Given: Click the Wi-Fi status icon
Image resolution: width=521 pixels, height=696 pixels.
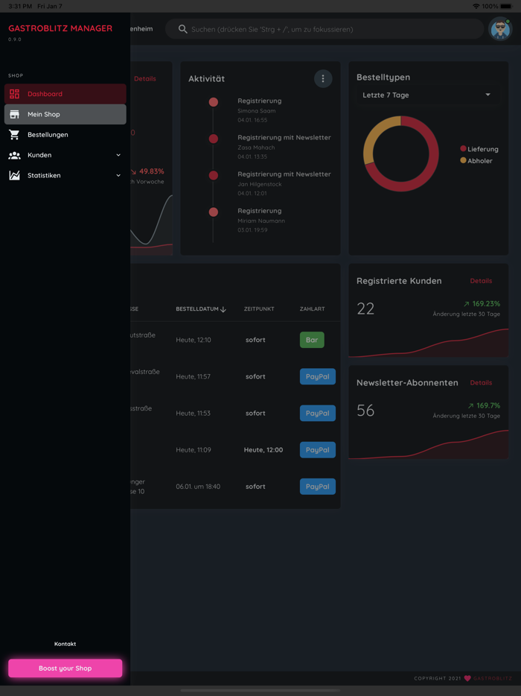Looking at the screenshot, I should tap(476, 6).
